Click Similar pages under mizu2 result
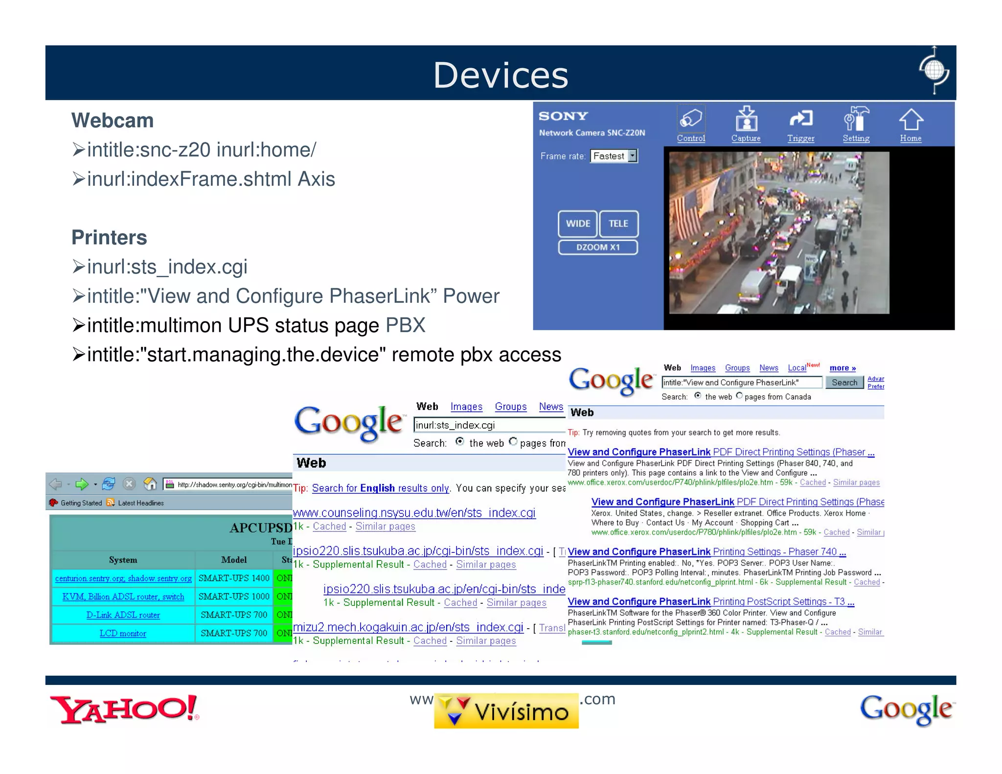The height and width of the screenshot is (774, 1002). pyautogui.click(x=486, y=641)
